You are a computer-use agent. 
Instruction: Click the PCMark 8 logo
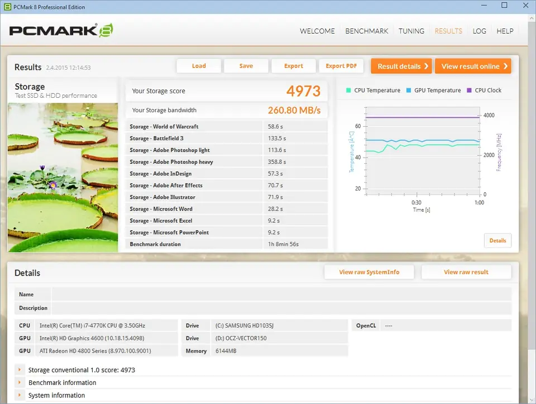(x=61, y=30)
